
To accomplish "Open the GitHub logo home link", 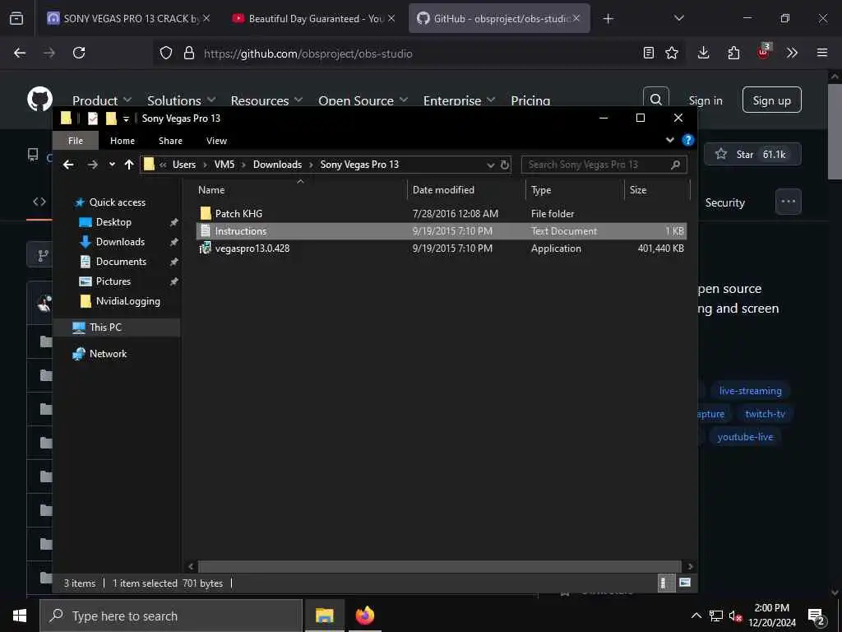I will point(39,100).
